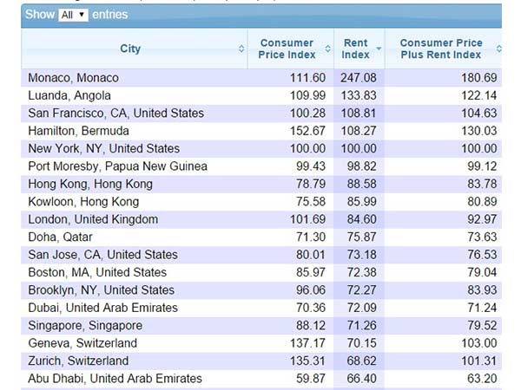Click the sort arrows beside Rent Index
This screenshot has height=390, width=521.
(x=377, y=49)
